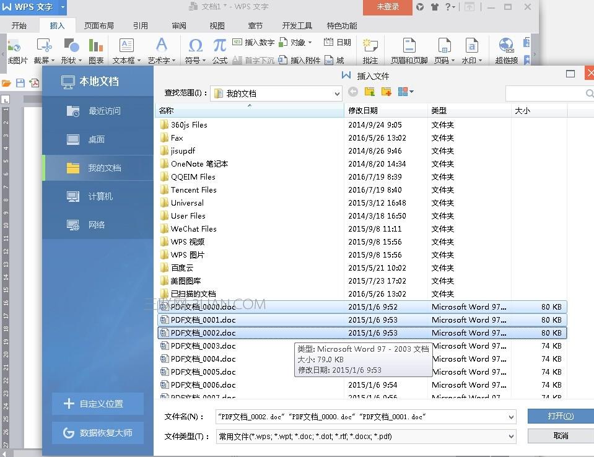Image resolution: width=594 pixels, height=457 pixels.
Task: Open the WeChat Files folder
Action: (193, 228)
